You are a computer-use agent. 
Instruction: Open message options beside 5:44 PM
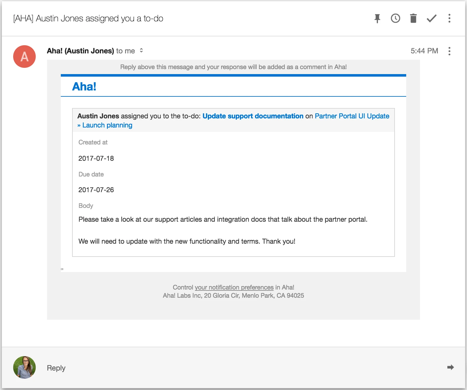pyautogui.click(x=449, y=51)
